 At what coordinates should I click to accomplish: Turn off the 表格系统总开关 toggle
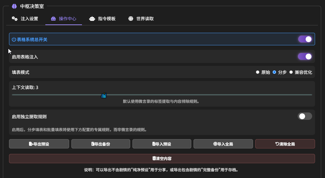(x=305, y=39)
